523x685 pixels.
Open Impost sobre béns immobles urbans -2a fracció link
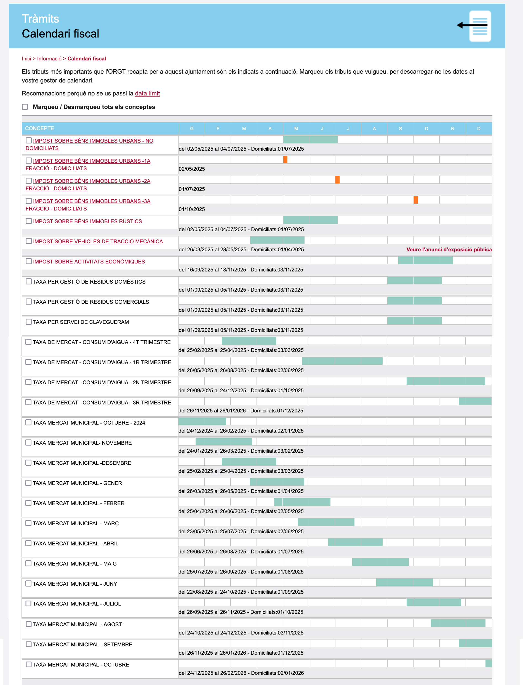coord(88,185)
